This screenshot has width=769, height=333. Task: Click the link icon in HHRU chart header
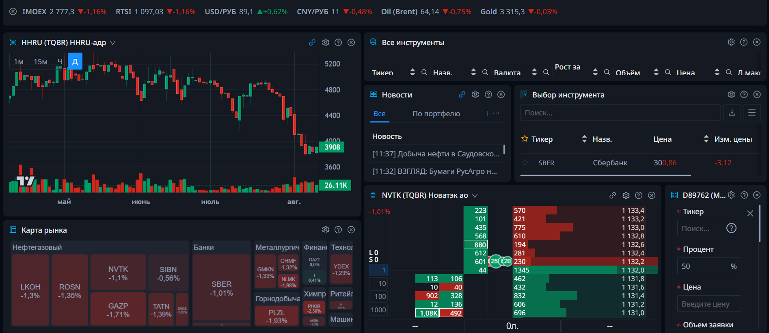[312, 43]
